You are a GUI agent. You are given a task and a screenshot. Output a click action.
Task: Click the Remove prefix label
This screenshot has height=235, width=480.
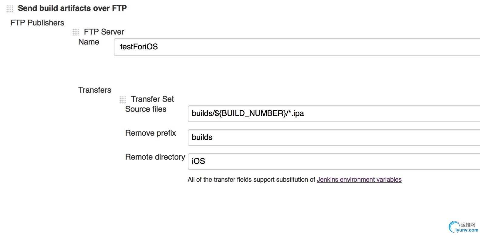click(x=150, y=133)
